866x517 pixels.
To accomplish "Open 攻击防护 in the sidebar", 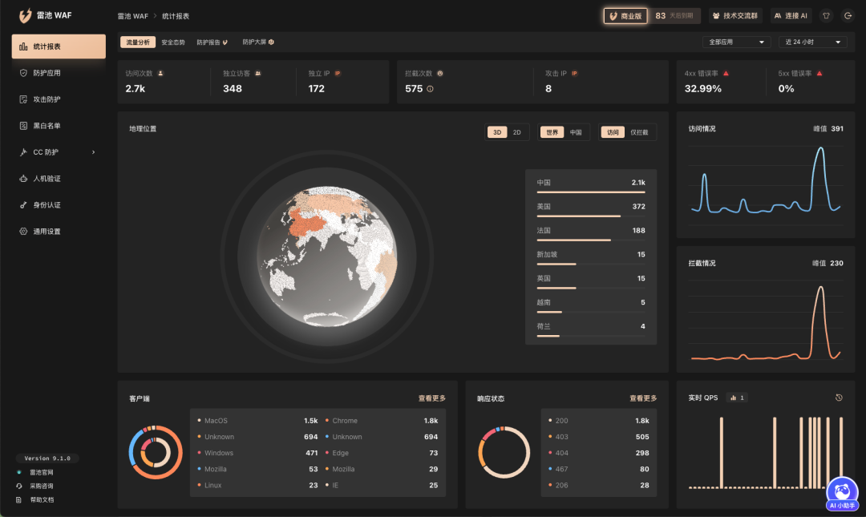I will 59,99.
